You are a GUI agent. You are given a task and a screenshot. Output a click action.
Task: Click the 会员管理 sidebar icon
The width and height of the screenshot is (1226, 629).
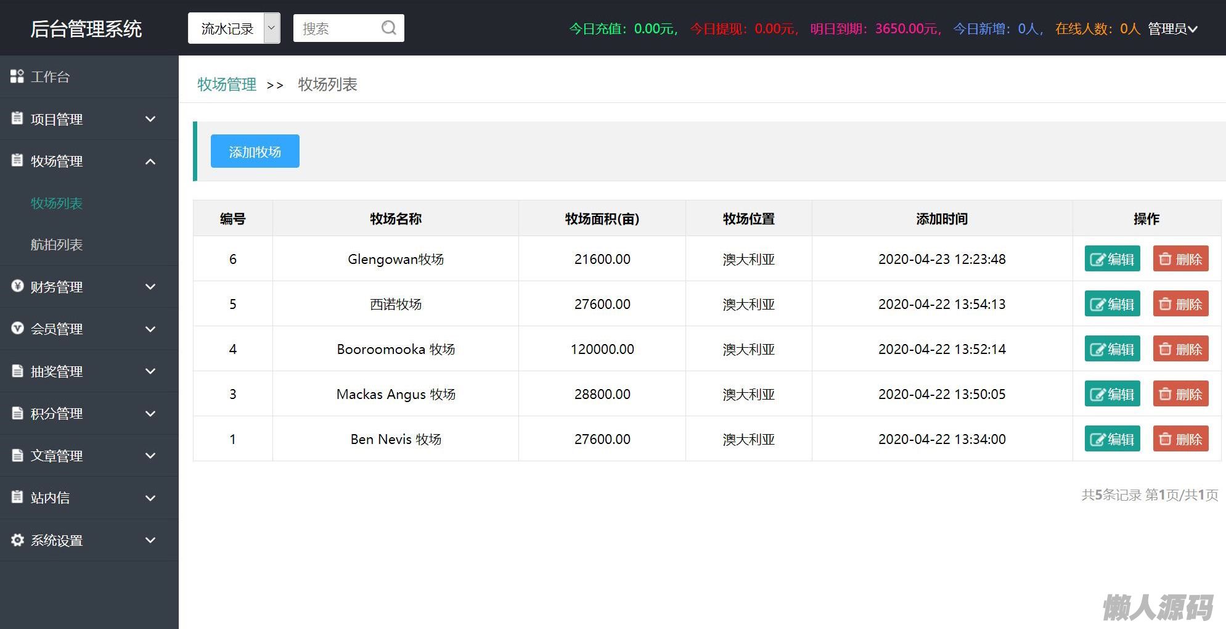[17, 329]
